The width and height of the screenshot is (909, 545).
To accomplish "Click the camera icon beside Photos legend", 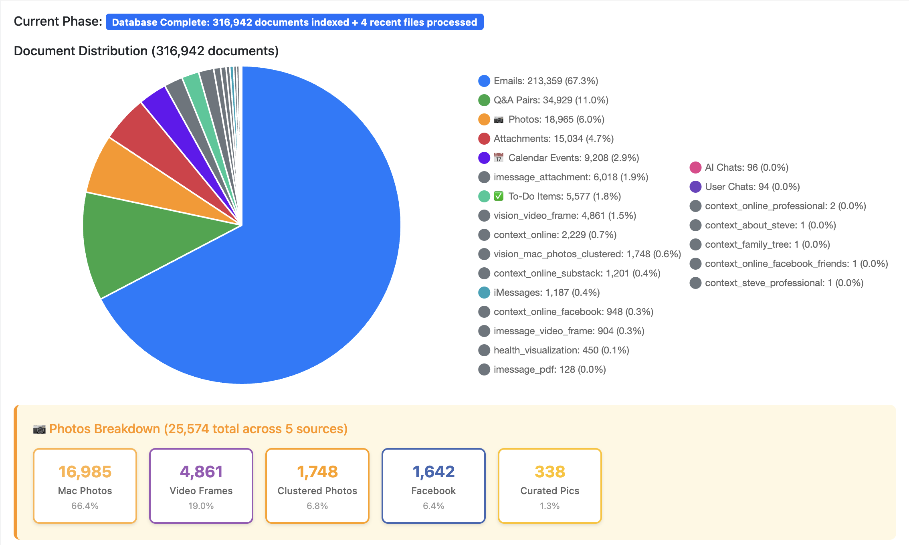I will 499,119.
